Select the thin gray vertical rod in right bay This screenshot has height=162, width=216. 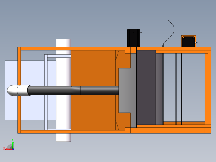176,89
